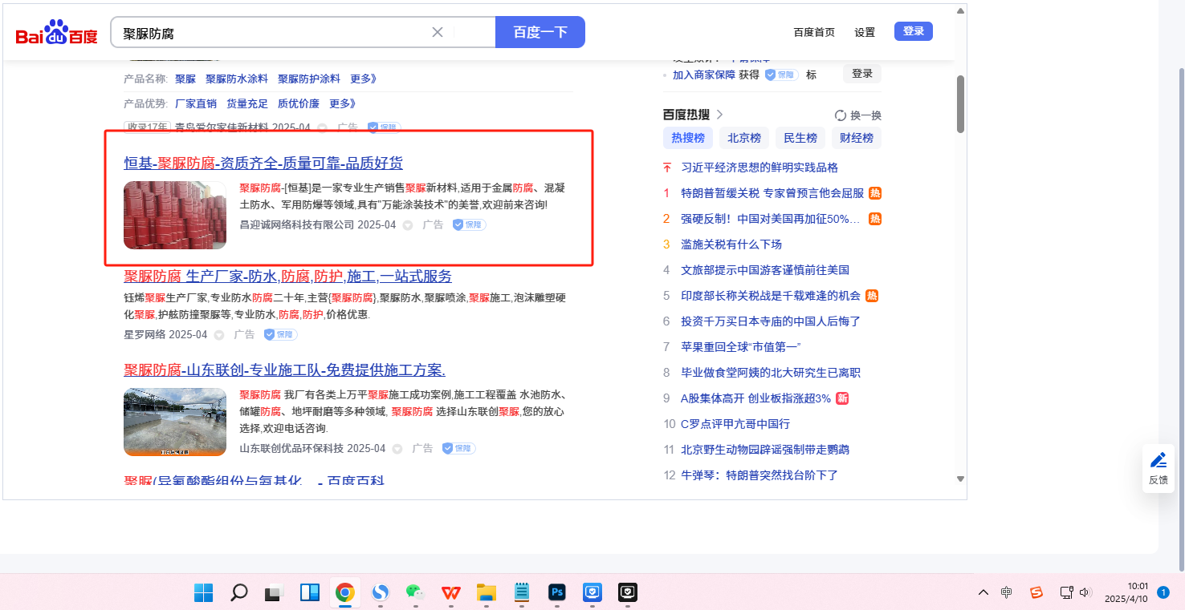This screenshot has width=1185, height=610.
Task: Select the 财经榜 tab
Action: click(856, 138)
